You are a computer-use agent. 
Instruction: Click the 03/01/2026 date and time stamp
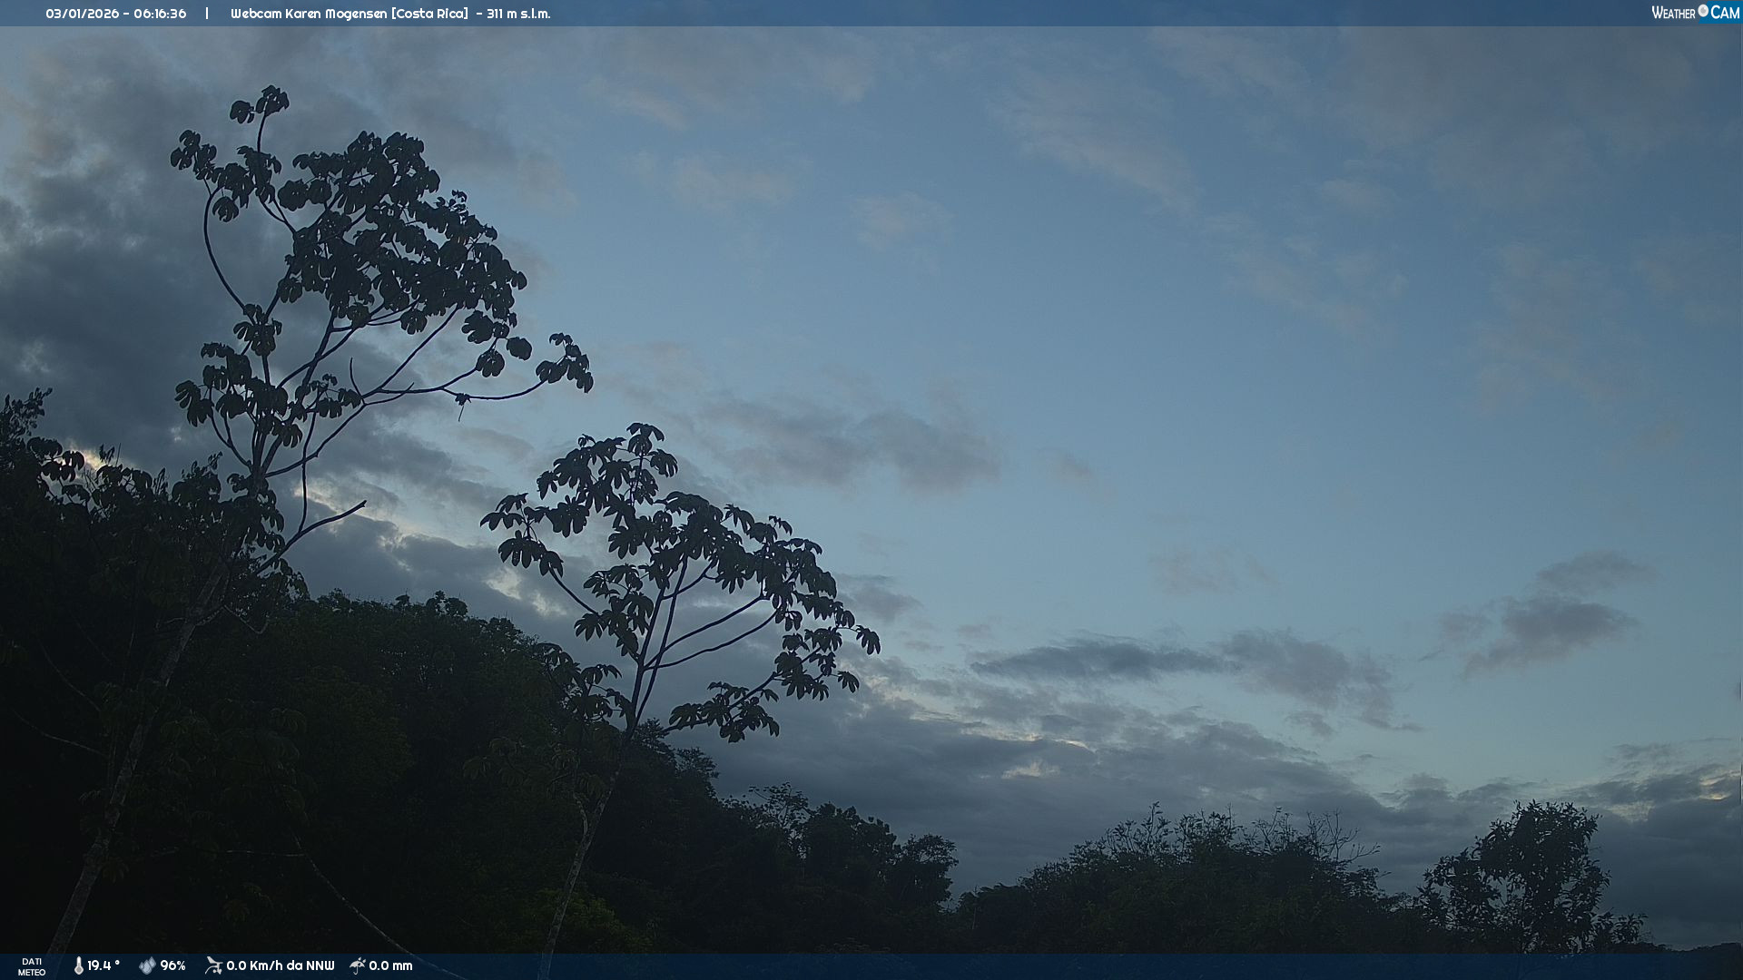(x=116, y=14)
